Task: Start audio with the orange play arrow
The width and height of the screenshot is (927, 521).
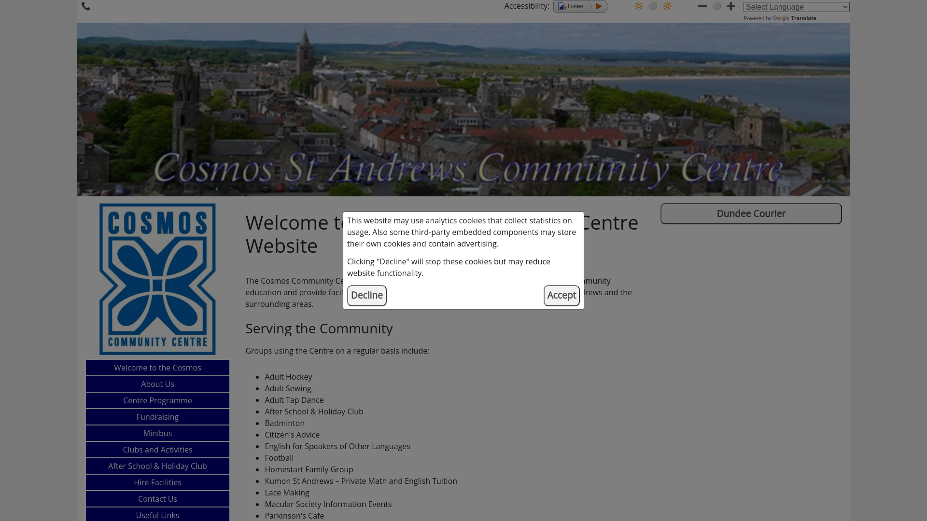Action: 599,6
